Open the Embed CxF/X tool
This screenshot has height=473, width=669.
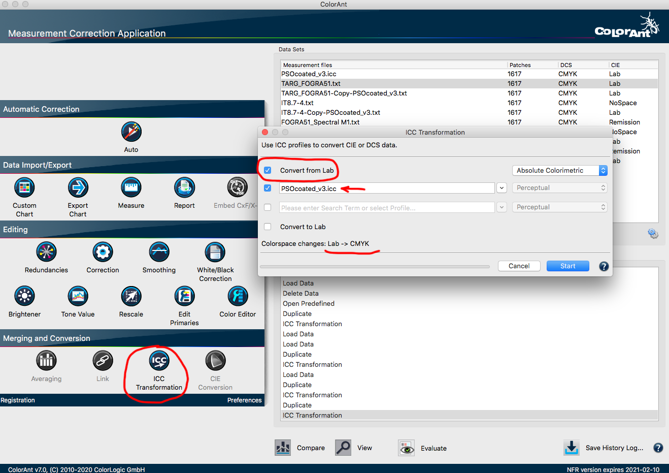(x=237, y=187)
